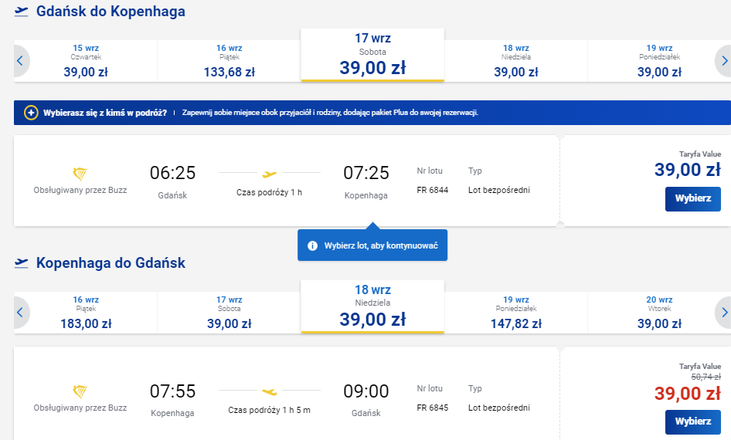Viewport: 731px width, 440px height.
Task: Click the red 39,00 zł discounted price
Action: click(688, 394)
